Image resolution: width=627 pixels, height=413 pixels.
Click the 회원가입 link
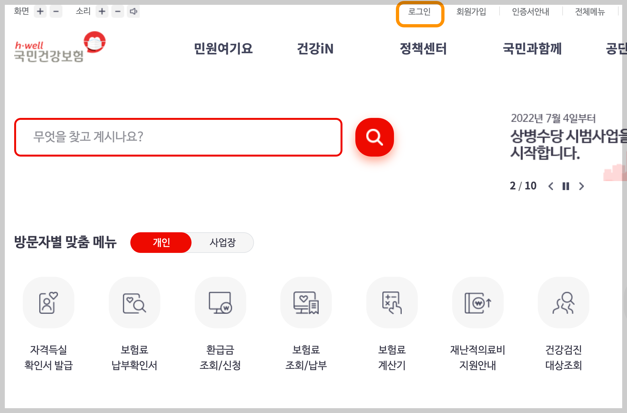tap(471, 12)
